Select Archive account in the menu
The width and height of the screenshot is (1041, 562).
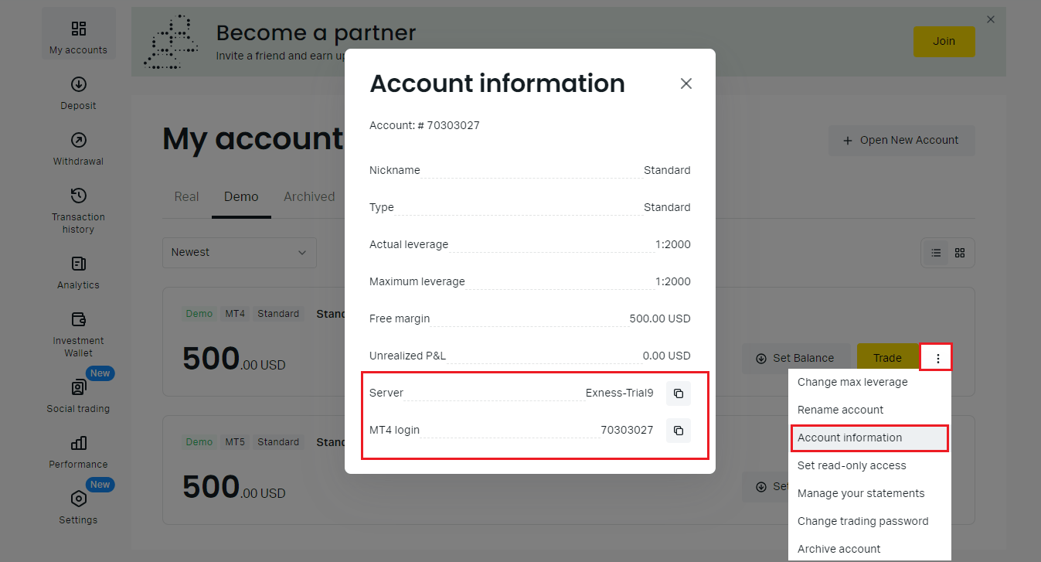click(839, 548)
